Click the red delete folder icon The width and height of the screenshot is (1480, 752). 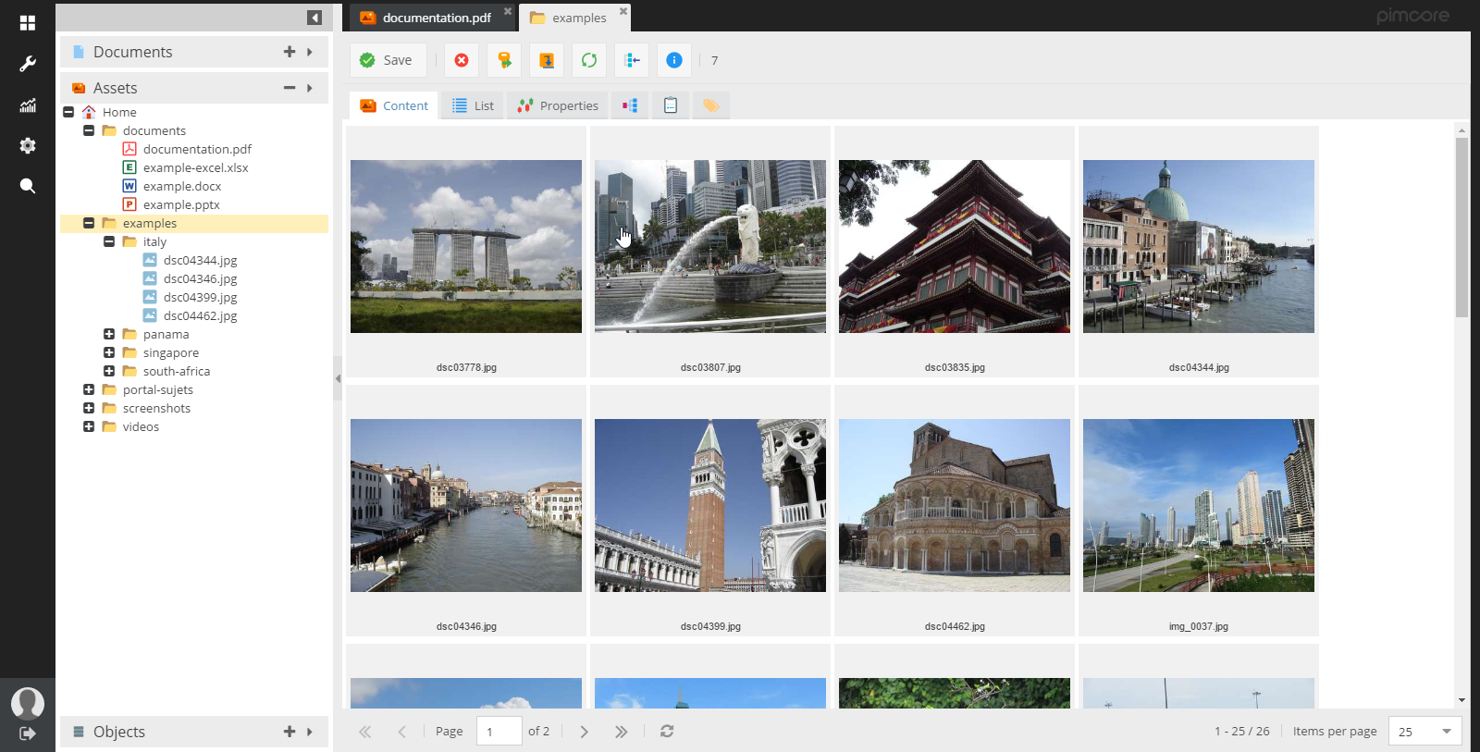(461, 60)
